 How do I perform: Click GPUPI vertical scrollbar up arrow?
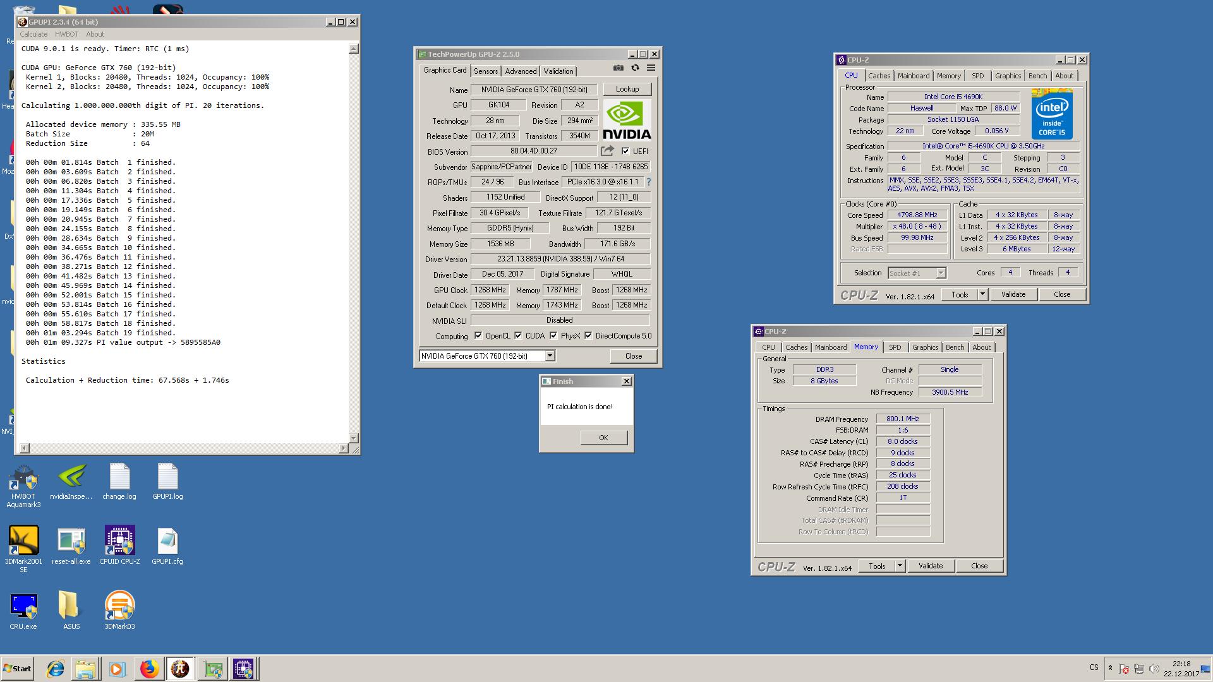click(x=353, y=49)
